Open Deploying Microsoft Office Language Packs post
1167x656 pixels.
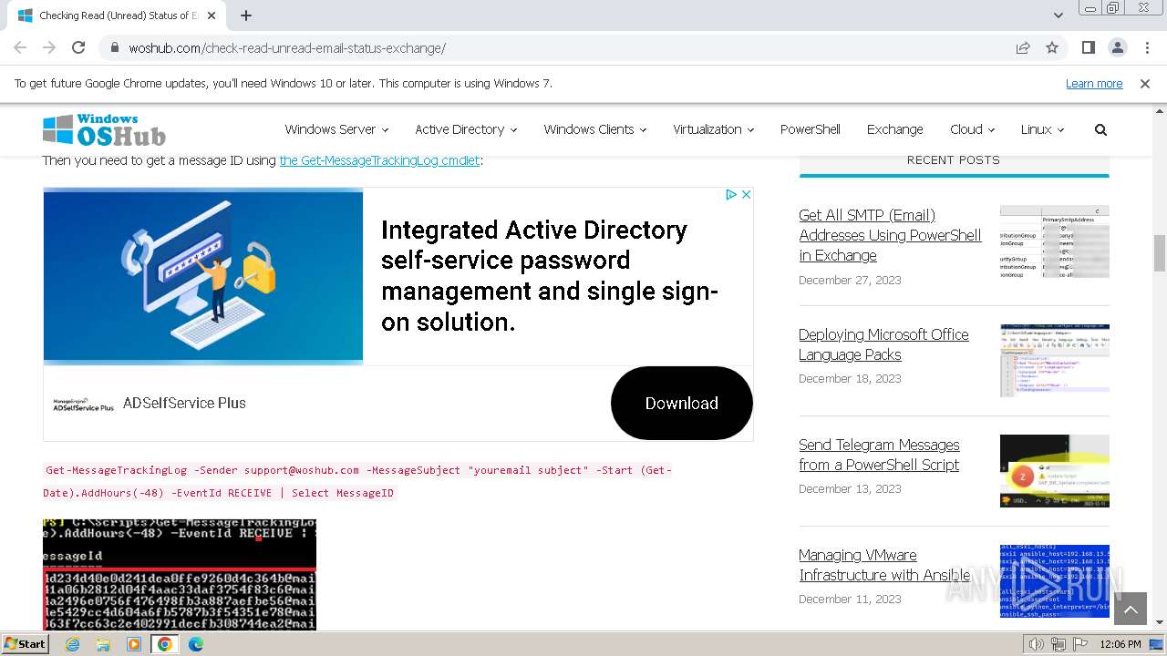883,344
